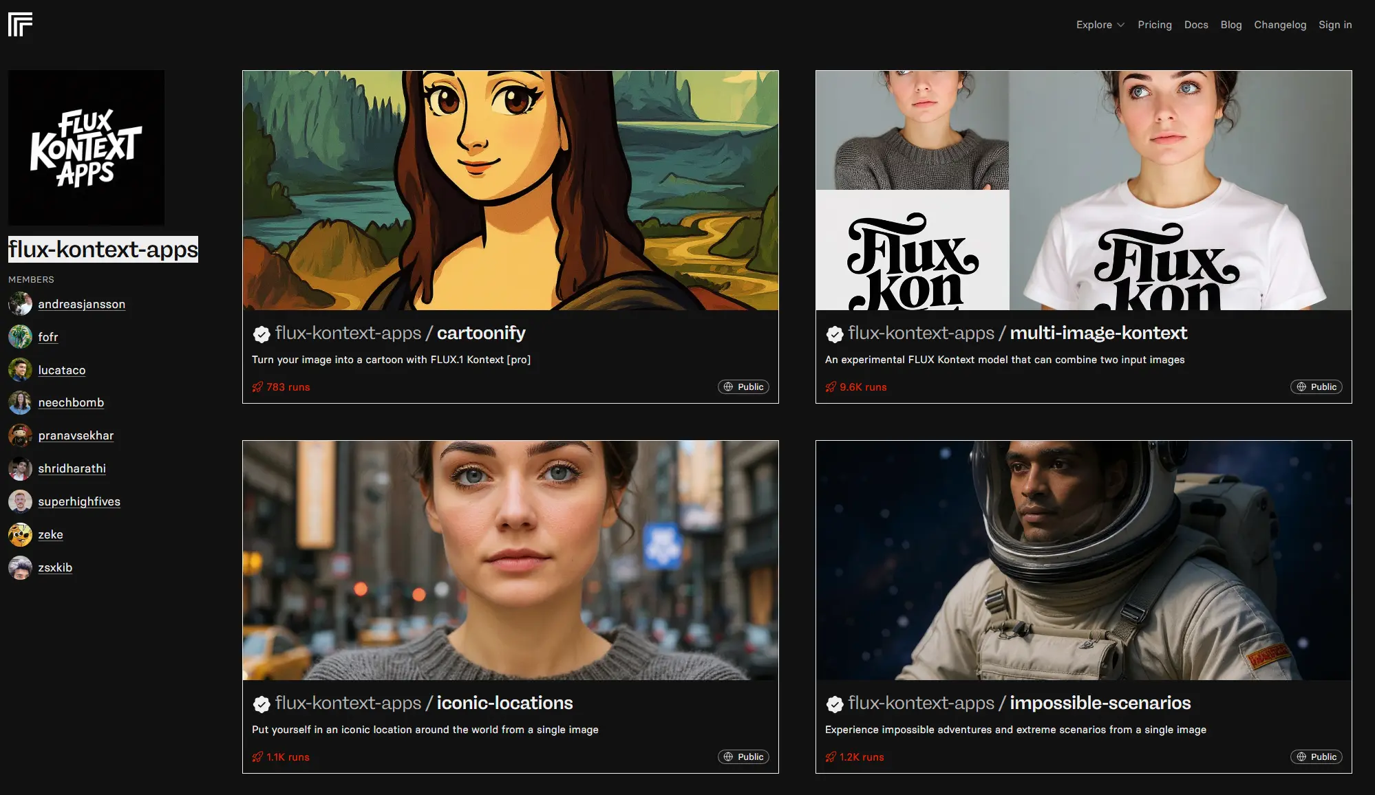The height and width of the screenshot is (795, 1375).
Task: Click rocket icon beside 9.6K runs
Action: pos(831,387)
